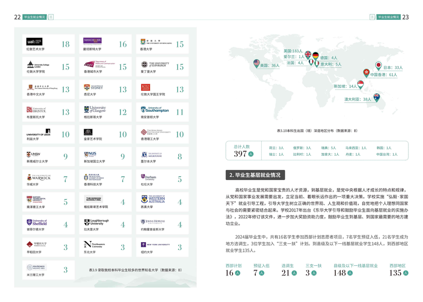The height and width of the screenshot is (302, 423).
Task: Click the Singapore flag map pin
Action: 360,85
